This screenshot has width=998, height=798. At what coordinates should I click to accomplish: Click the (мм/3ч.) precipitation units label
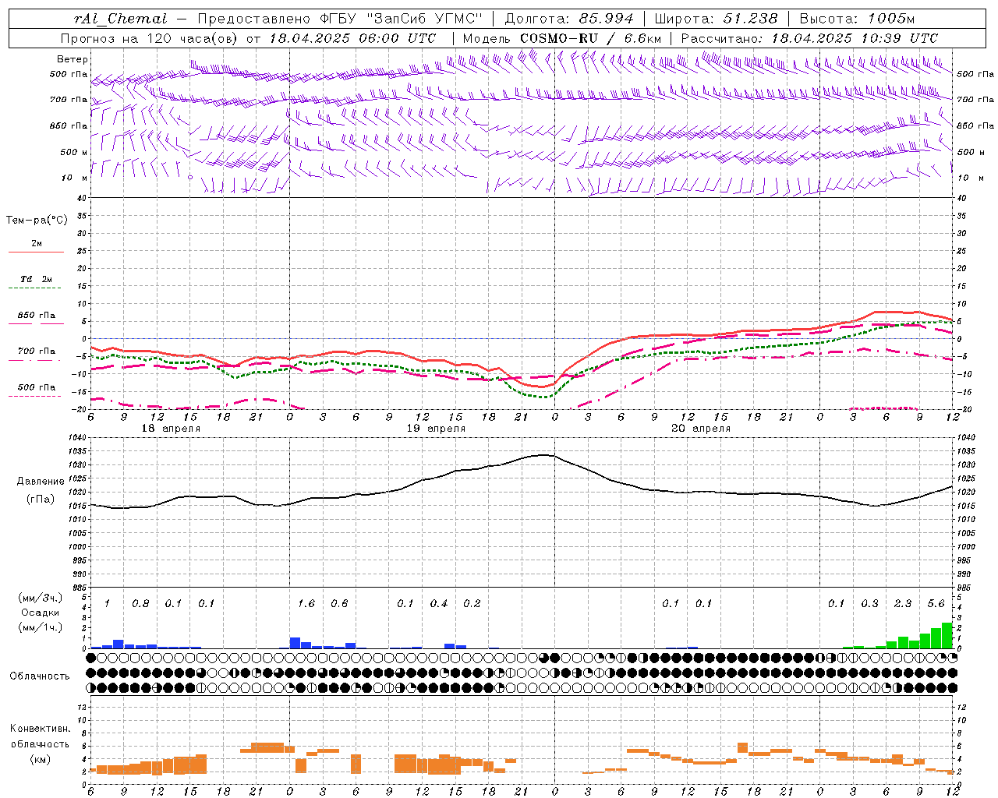tap(41, 598)
